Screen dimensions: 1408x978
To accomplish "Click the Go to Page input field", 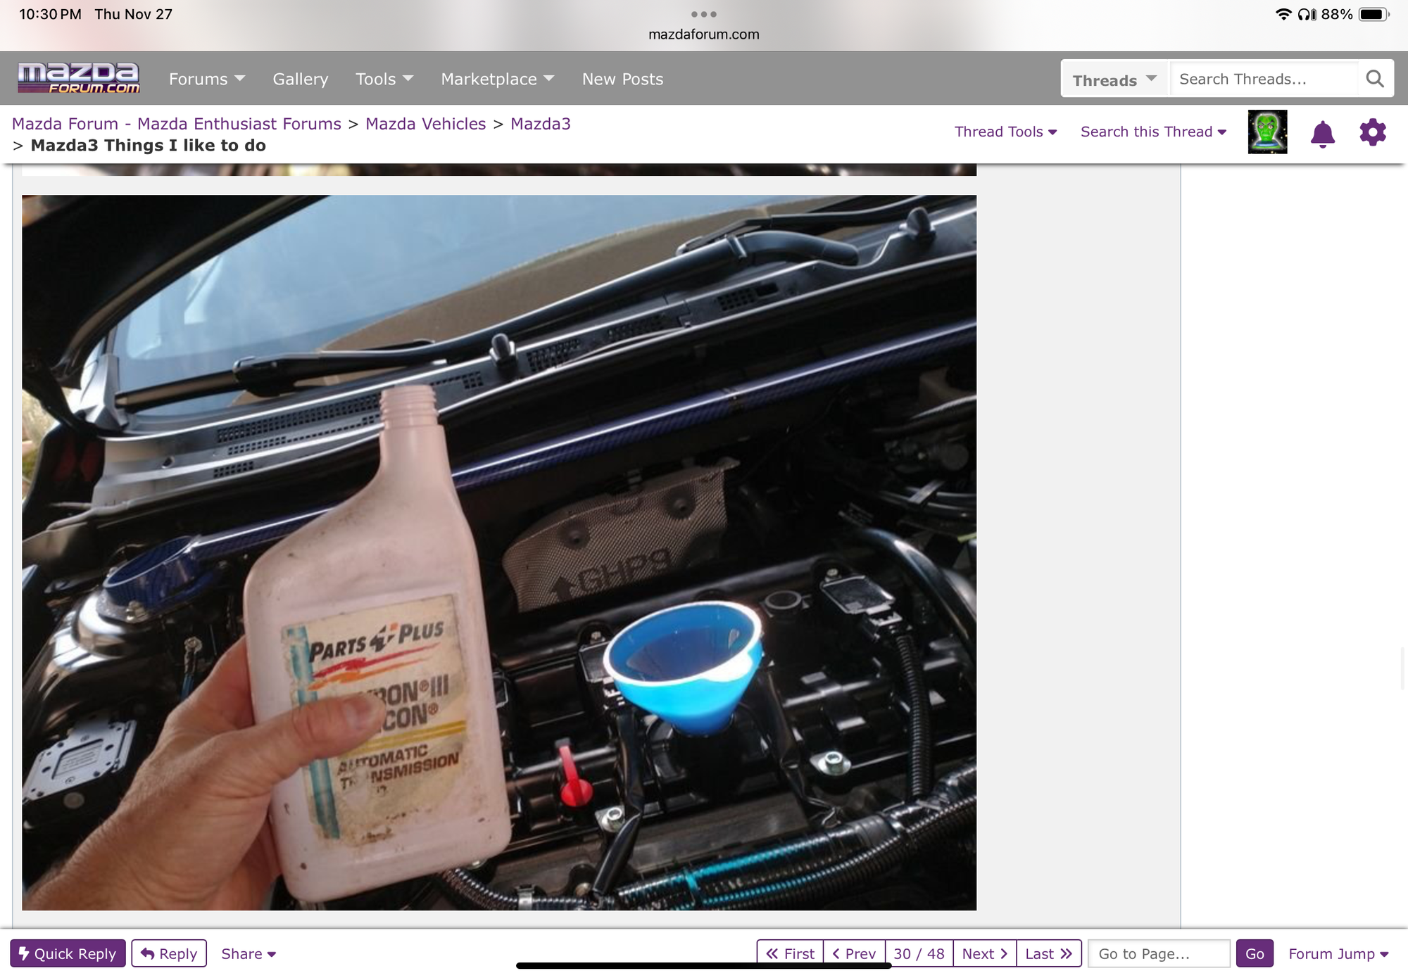I will click(x=1158, y=953).
